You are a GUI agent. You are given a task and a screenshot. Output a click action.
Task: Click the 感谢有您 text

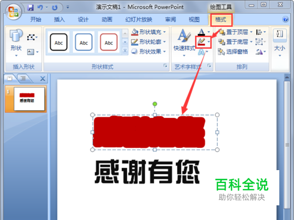click(x=147, y=171)
